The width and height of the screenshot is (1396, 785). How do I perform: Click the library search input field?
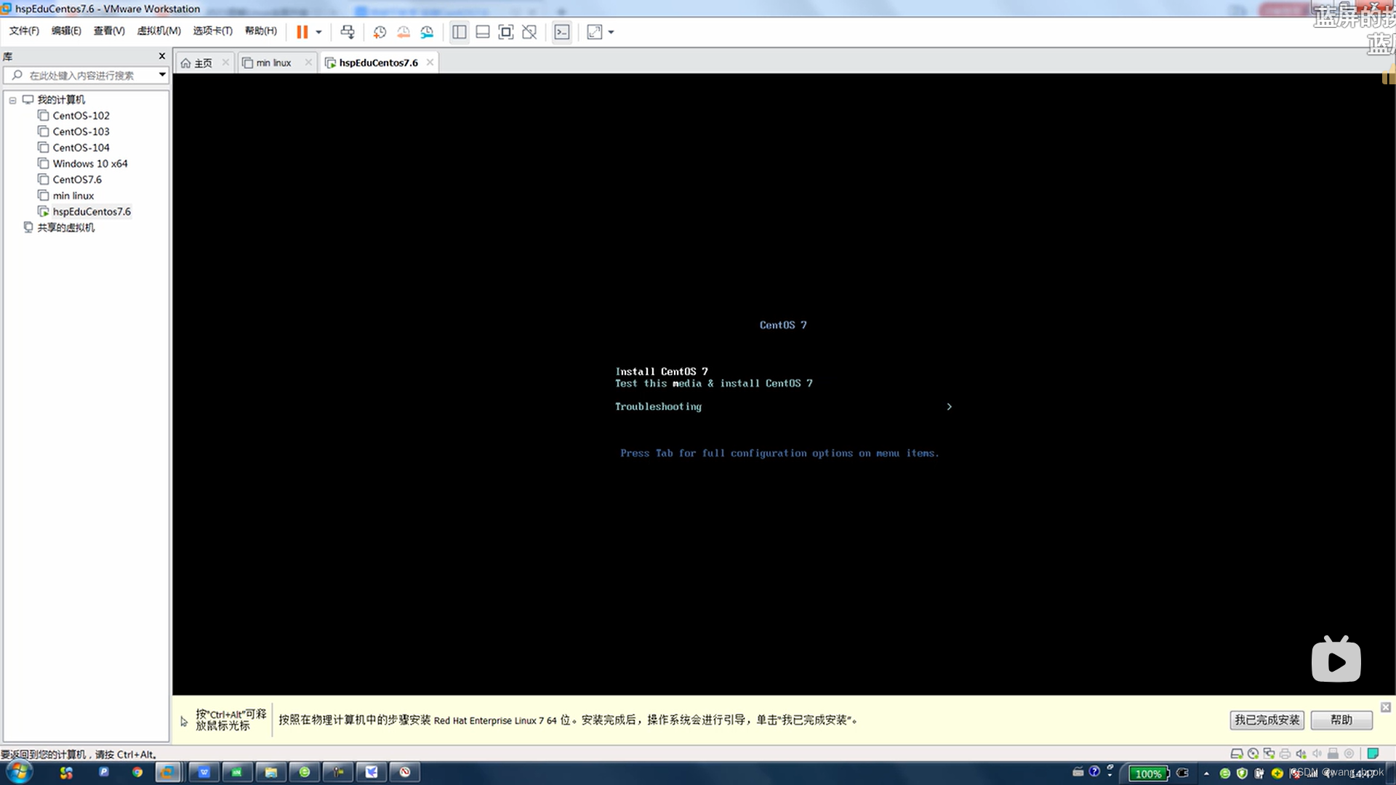click(80, 75)
